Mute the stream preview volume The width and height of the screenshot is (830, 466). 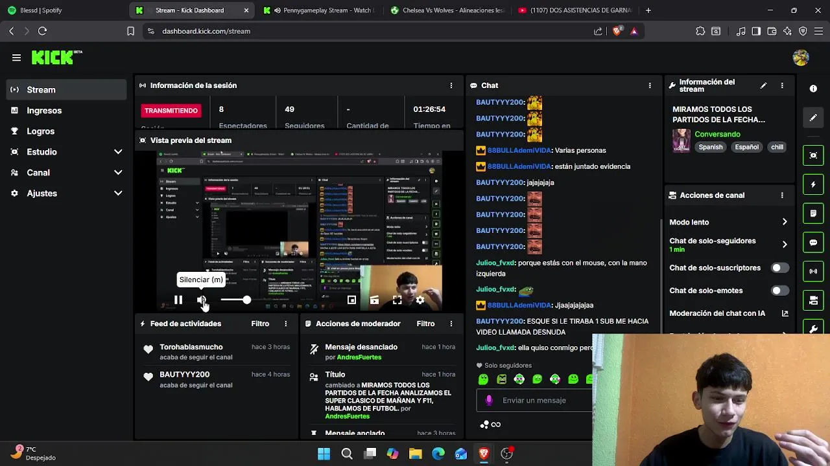(202, 300)
